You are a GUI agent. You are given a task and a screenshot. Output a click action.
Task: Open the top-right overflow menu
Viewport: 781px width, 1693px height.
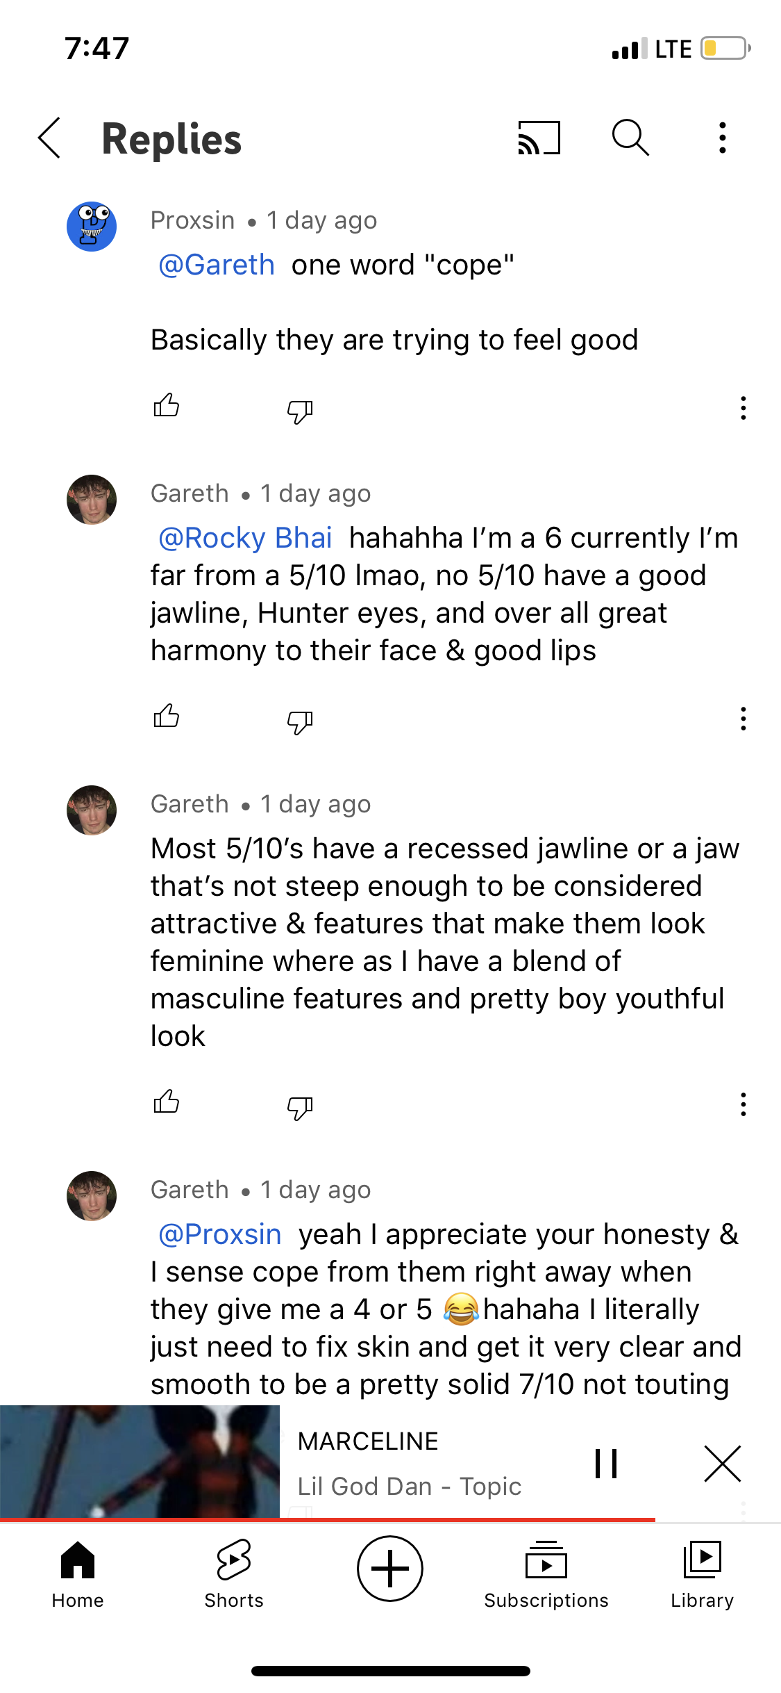723,138
